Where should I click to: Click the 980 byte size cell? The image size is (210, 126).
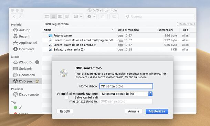(x=171, y=45)
